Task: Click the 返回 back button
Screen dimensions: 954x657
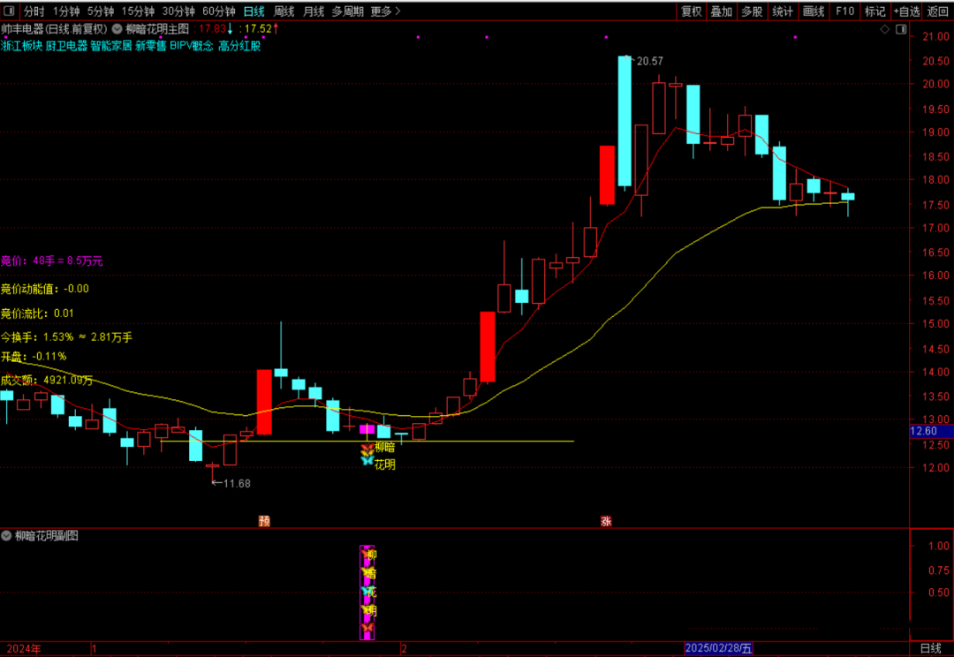Action: 938,11
